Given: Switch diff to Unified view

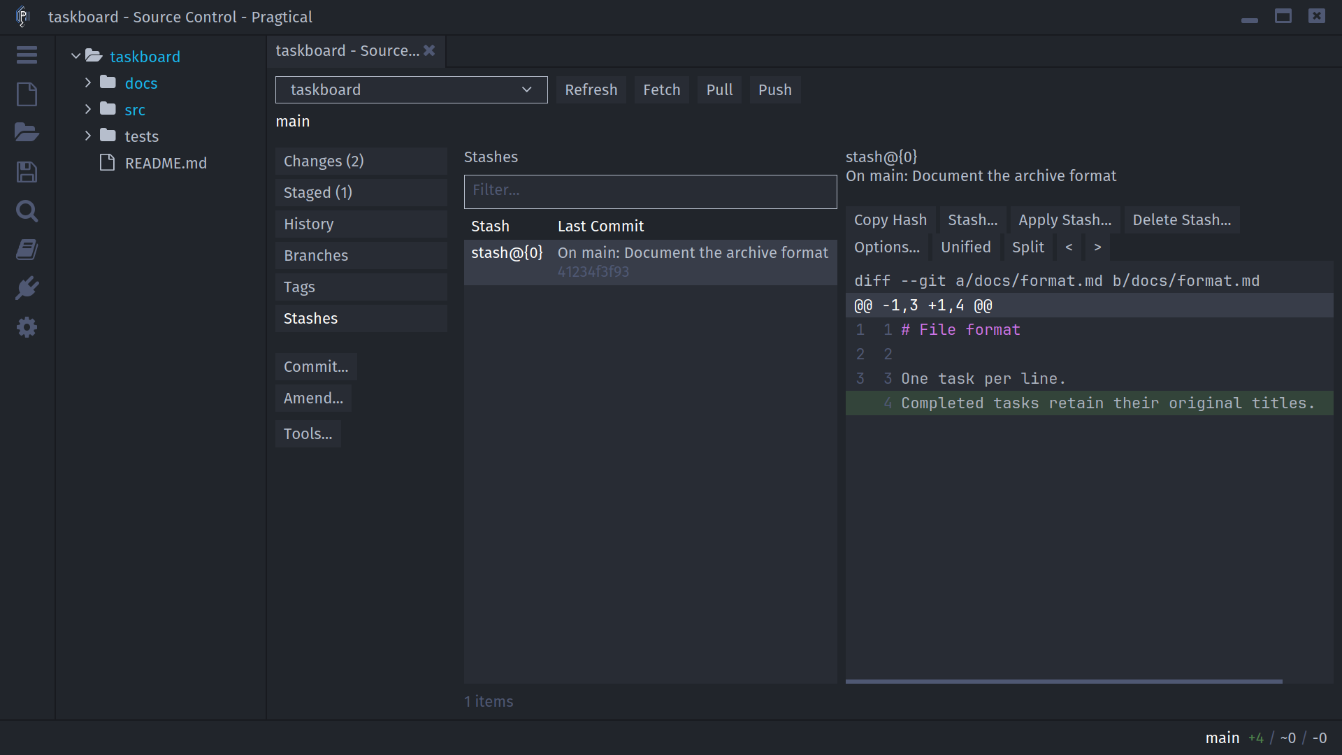Looking at the screenshot, I should coord(965,247).
